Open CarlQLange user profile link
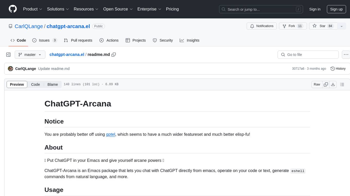The height and width of the screenshot is (196, 350). (x=29, y=26)
